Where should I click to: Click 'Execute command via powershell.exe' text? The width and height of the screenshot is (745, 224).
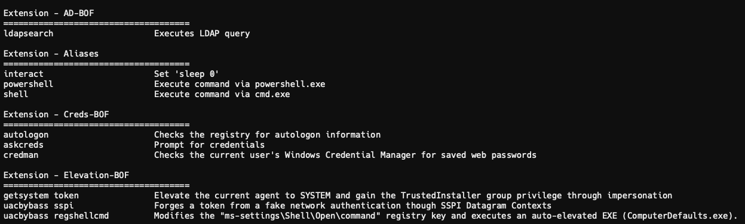pyautogui.click(x=240, y=84)
